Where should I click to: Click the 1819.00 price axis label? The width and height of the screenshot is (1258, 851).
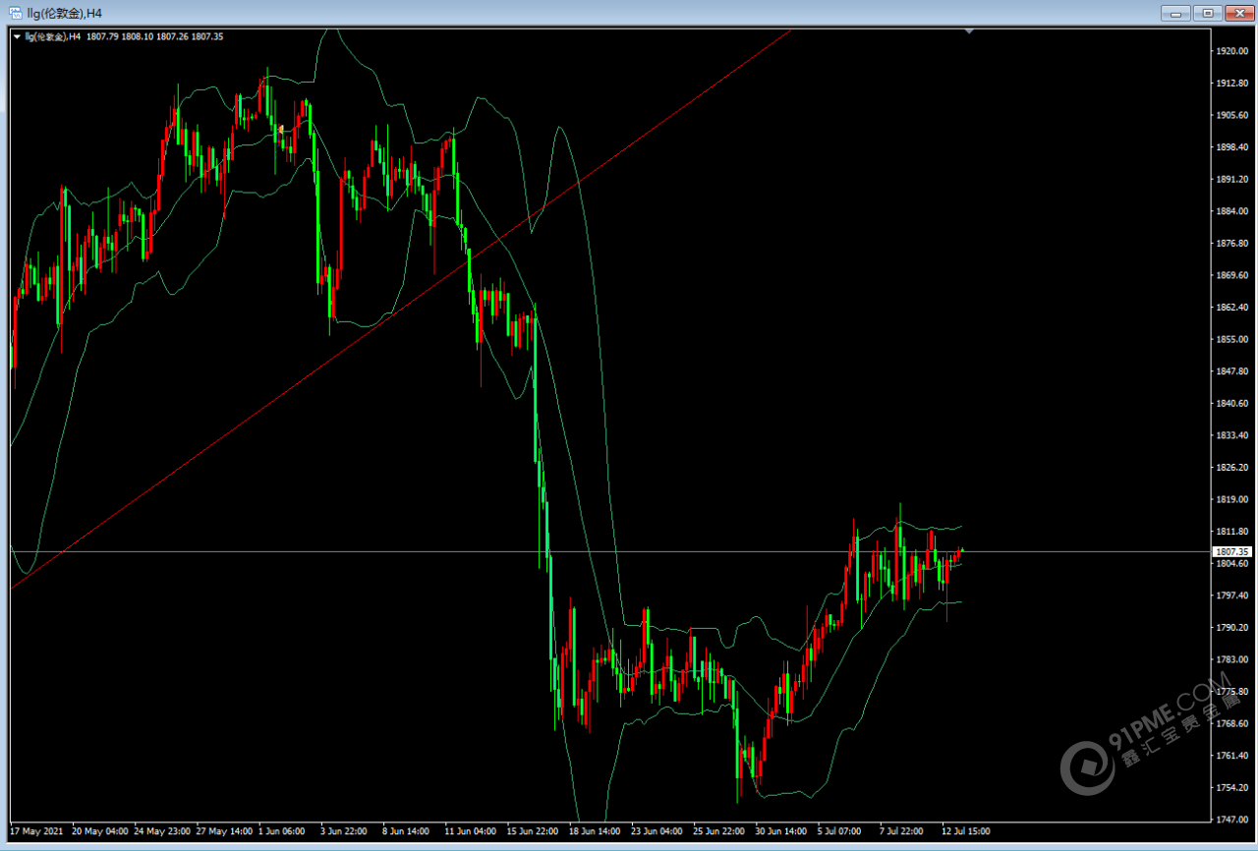[x=1231, y=499]
